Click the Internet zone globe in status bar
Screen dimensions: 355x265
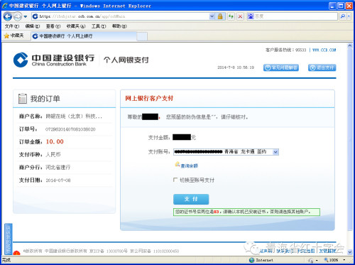252,260
